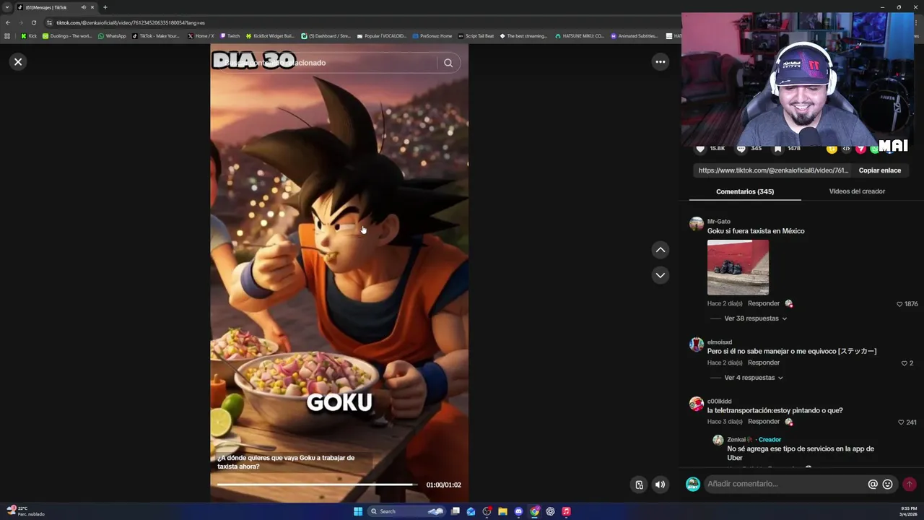924x520 pixels.
Task: Open the Twitch bookmark
Action: [230, 36]
